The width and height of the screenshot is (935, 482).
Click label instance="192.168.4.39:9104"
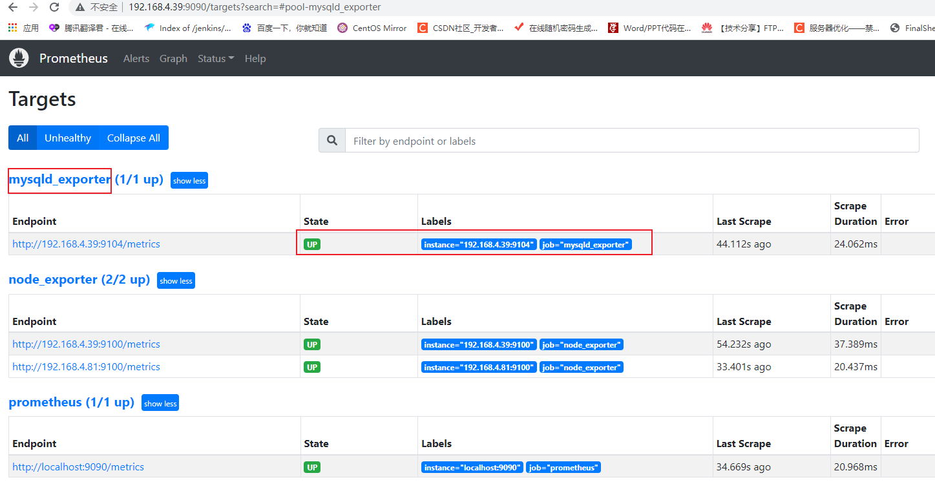click(x=479, y=245)
